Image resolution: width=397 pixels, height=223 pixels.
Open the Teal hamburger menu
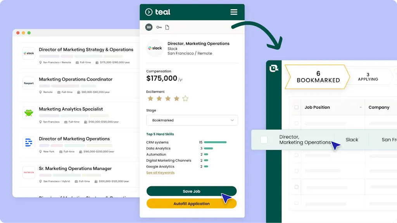pyautogui.click(x=234, y=12)
